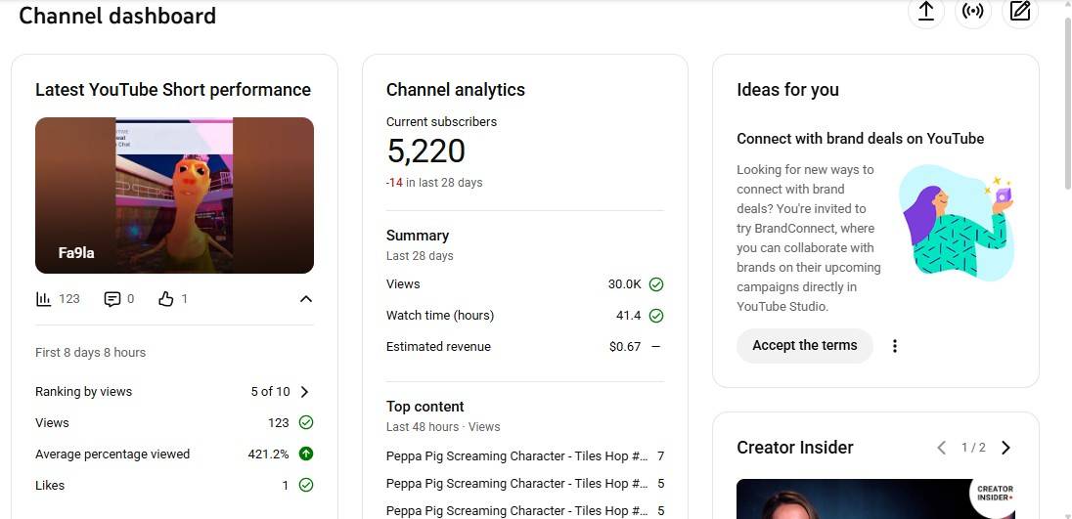This screenshot has width=1072, height=519.
Task: Open the Fa9la Short thumbnail
Action: (174, 195)
